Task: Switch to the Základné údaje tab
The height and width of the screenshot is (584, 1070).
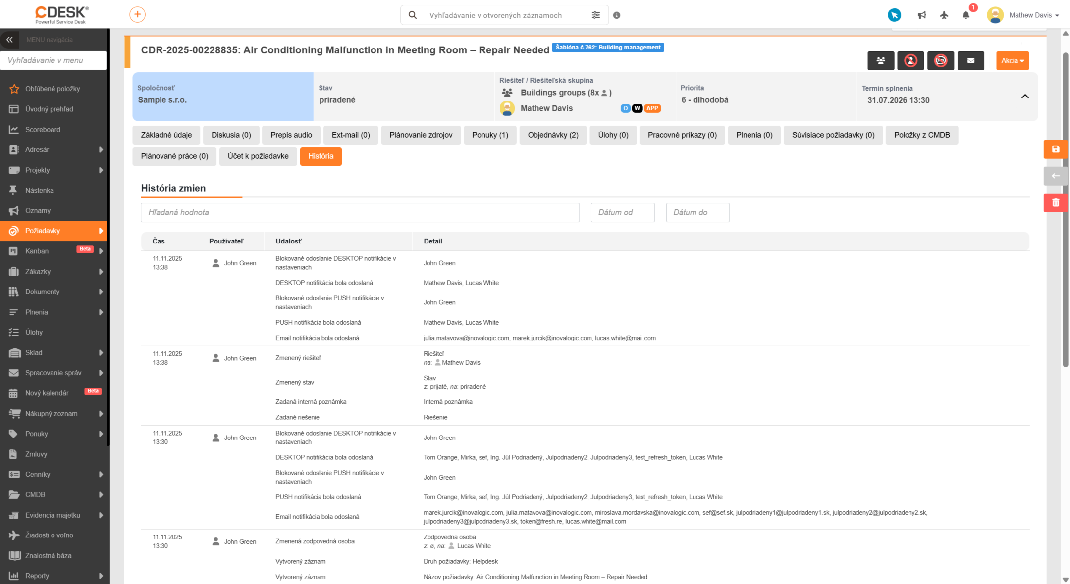Action: click(166, 135)
